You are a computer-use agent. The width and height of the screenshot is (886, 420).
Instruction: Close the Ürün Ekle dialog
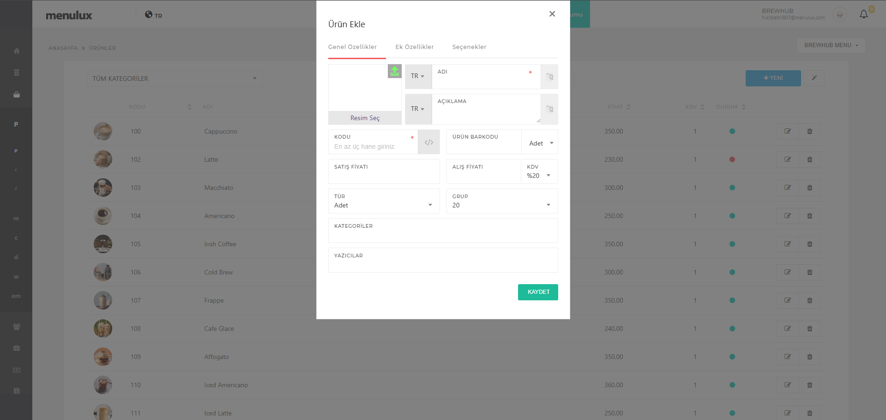tap(552, 14)
